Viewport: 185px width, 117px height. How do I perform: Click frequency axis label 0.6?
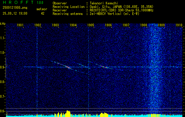coord(3,111)
